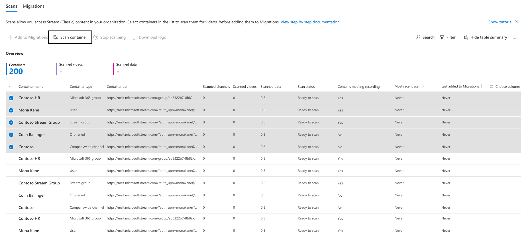The height and width of the screenshot is (232, 528).
Task: Select the Scans tab
Action: coord(11,6)
